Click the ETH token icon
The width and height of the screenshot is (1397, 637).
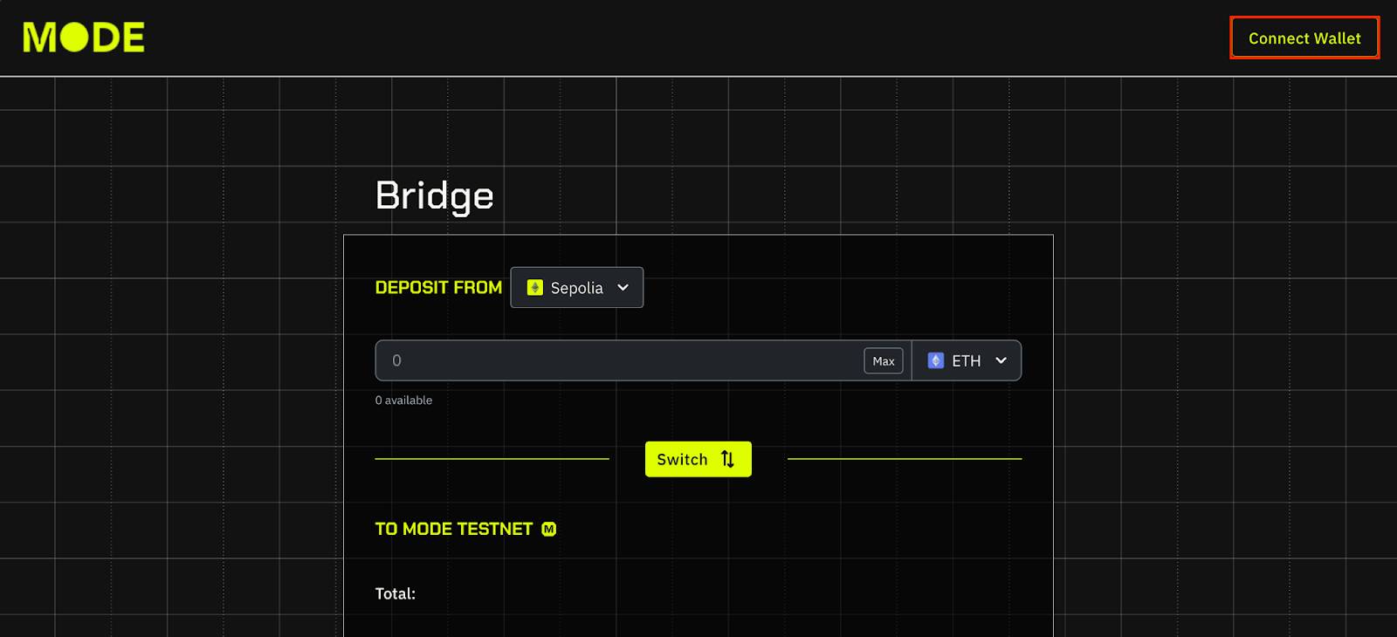click(x=936, y=360)
